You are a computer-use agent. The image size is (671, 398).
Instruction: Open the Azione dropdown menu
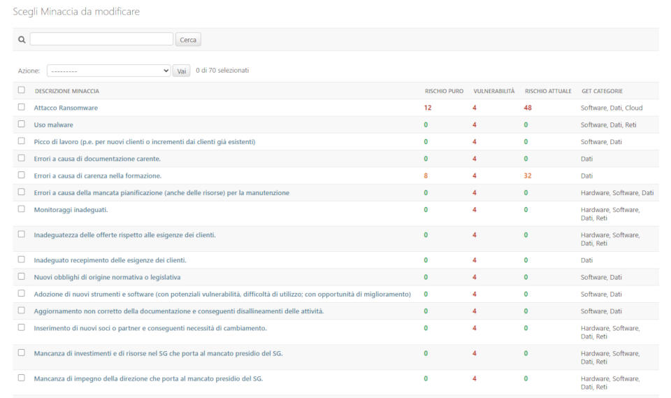coord(108,71)
